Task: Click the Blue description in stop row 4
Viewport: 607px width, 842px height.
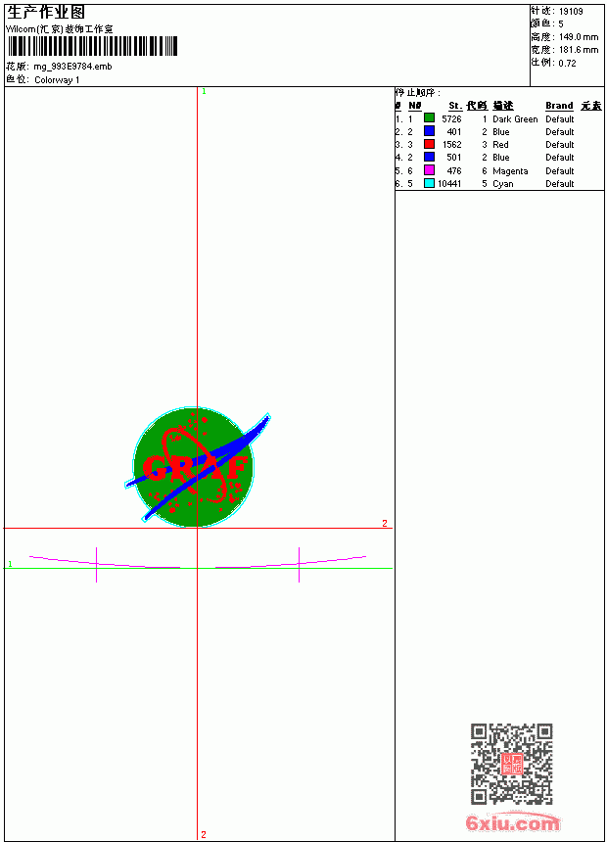Action: pos(501,158)
